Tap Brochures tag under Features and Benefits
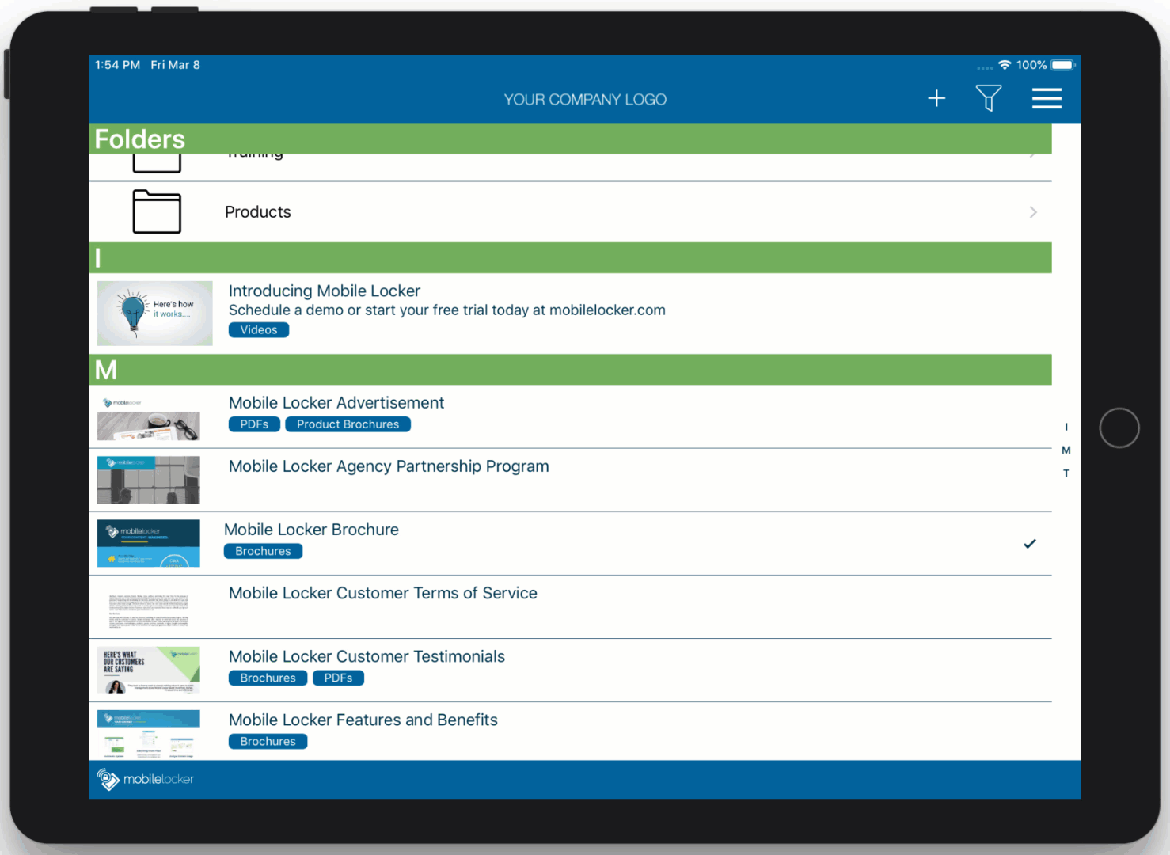The image size is (1170, 855). (x=268, y=741)
